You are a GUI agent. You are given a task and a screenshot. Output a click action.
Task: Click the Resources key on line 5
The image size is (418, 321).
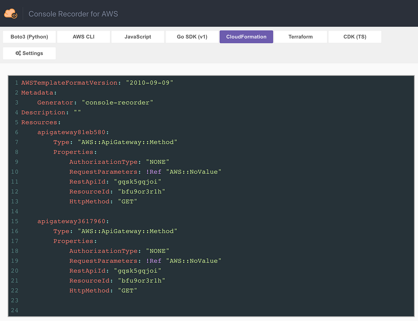(x=39, y=122)
